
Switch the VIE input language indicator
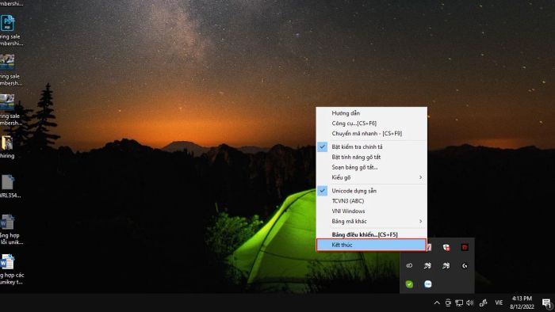(499, 302)
